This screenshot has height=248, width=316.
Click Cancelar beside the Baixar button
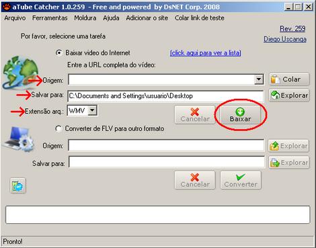pyautogui.click(x=195, y=115)
